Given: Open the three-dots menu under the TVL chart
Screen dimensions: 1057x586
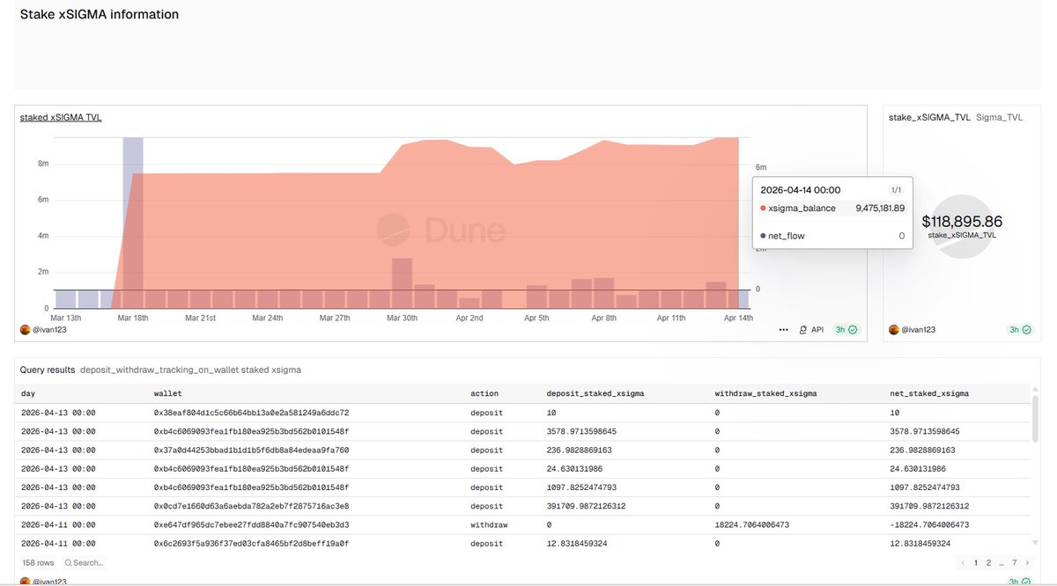Looking at the screenshot, I should pos(784,330).
